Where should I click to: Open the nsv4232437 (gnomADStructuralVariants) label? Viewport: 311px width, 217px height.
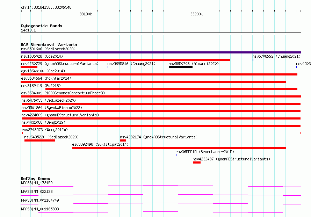(x=231, y=159)
